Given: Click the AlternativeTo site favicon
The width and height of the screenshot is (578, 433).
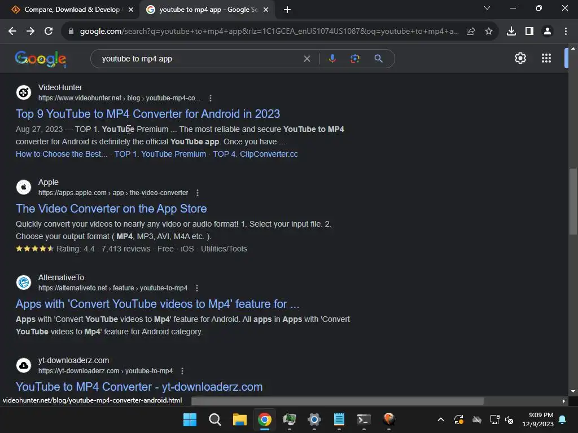Looking at the screenshot, I should click(x=24, y=282).
